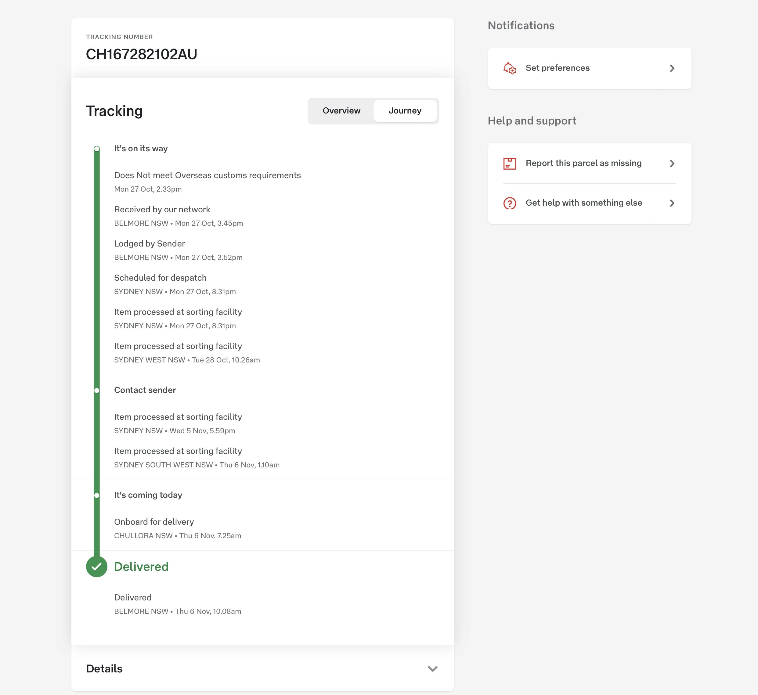Open Report this parcel as missing

point(583,163)
